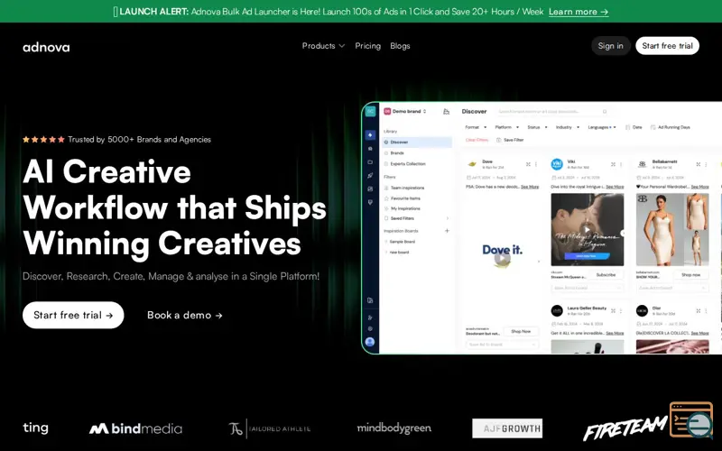This screenshot has height=451, width=722.
Task: Click the AJF Growth client logo
Action: [x=507, y=428]
